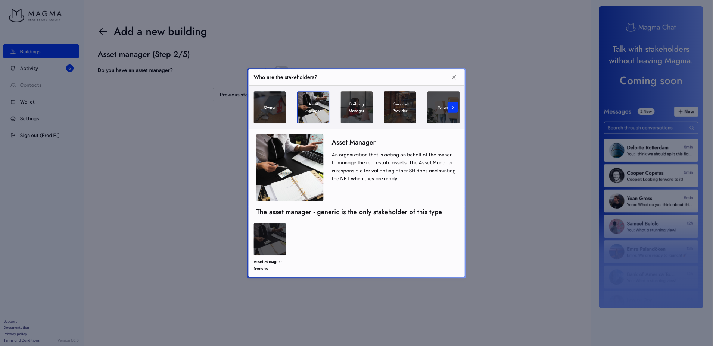
Task: Click the Wallet icon in sidebar
Action: (13, 102)
